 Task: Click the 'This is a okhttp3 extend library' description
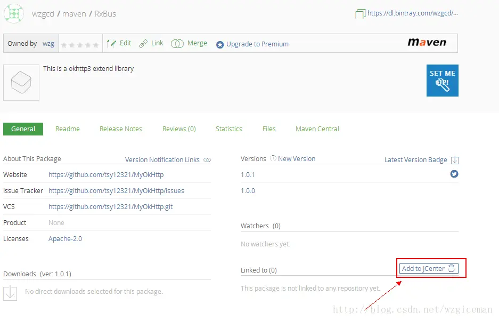(x=88, y=68)
